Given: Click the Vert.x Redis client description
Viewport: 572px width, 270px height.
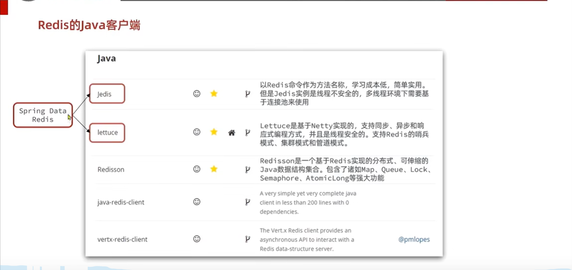Looking at the screenshot, I should [x=307, y=239].
